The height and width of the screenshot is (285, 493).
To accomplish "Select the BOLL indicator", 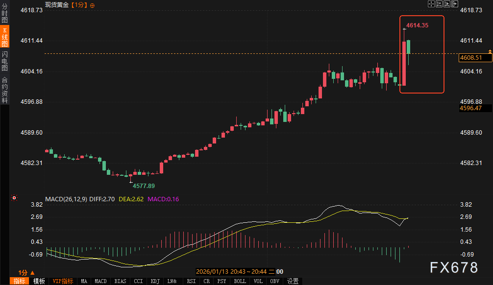I will [x=240, y=281].
